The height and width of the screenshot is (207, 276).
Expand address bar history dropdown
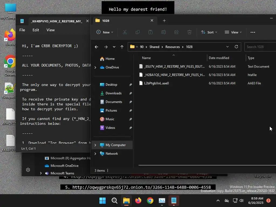click(227, 47)
